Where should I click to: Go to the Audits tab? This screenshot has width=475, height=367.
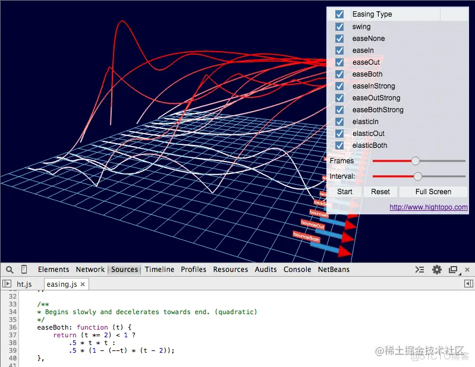(266, 269)
